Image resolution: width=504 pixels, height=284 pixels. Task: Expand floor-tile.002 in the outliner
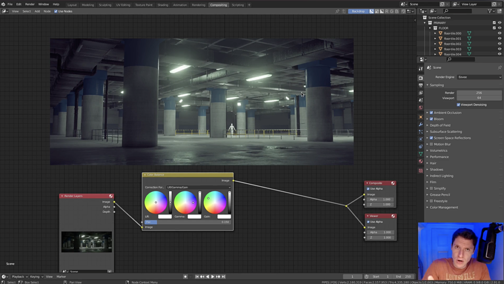pyautogui.click(x=435, y=44)
